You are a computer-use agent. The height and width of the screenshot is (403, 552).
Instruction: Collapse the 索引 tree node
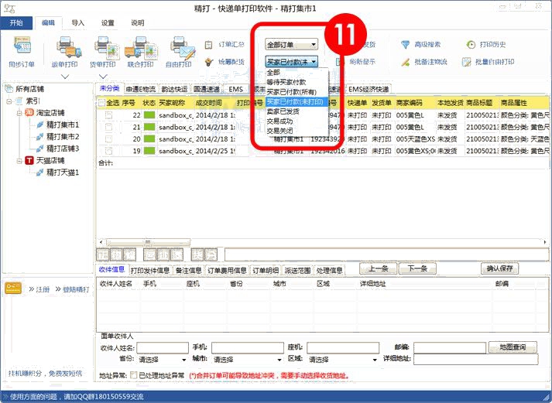9,101
